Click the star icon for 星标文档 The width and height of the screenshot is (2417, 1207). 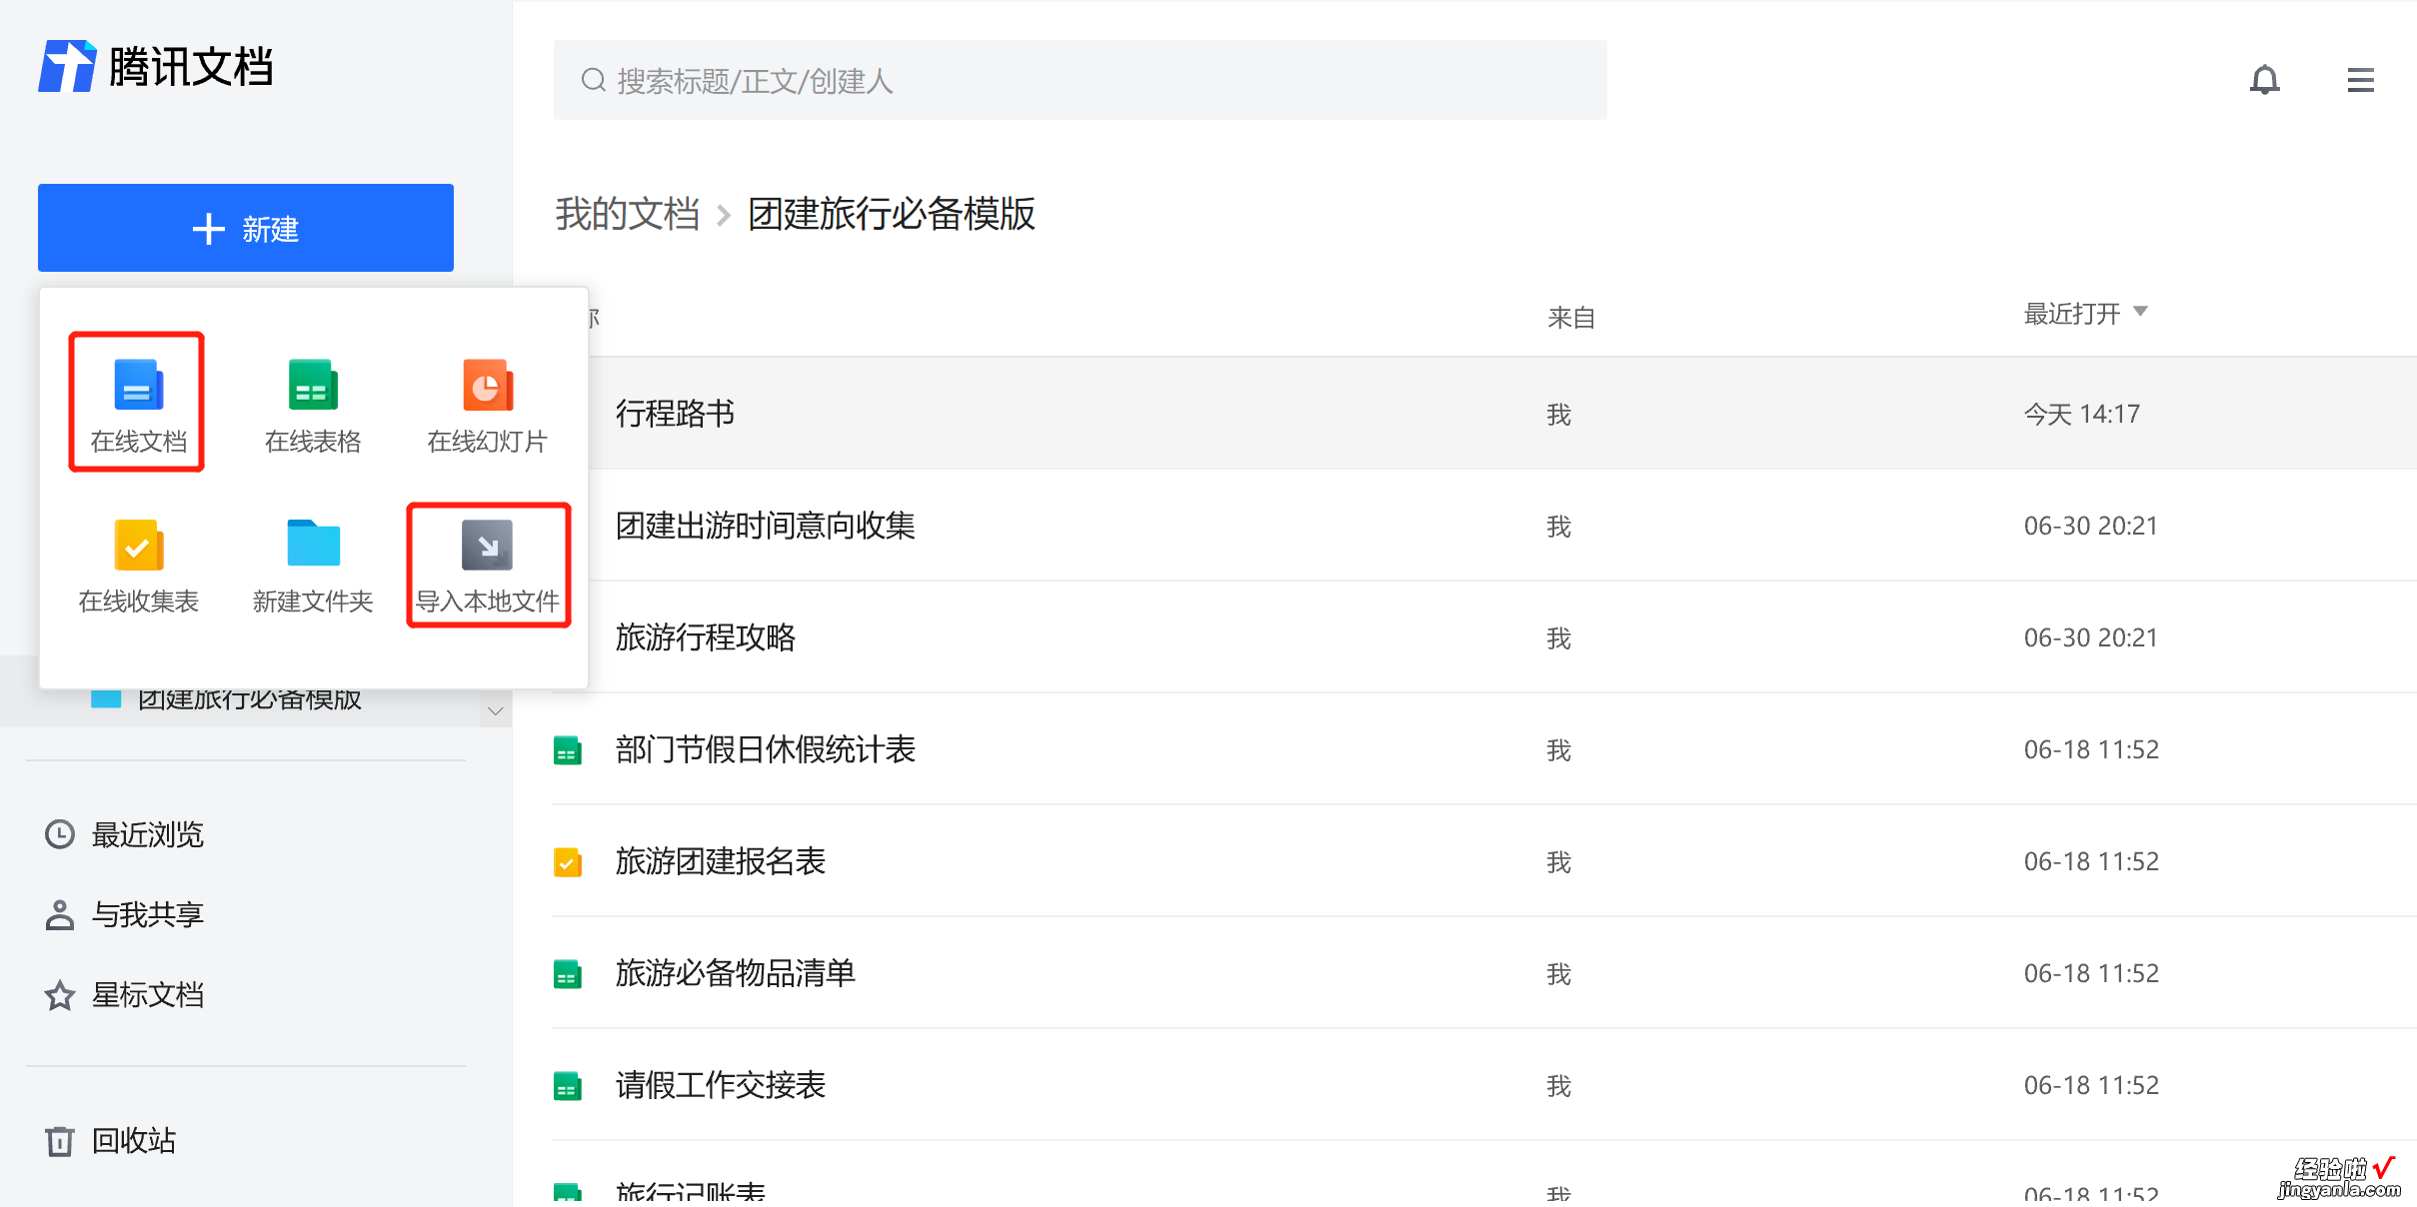(x=60, y=995)
